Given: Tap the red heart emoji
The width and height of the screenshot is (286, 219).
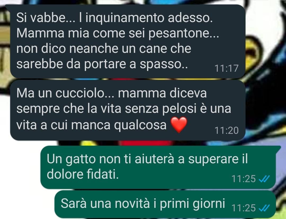Looking at the screenshot, I should pyautogui.click(x=179, y=125).
